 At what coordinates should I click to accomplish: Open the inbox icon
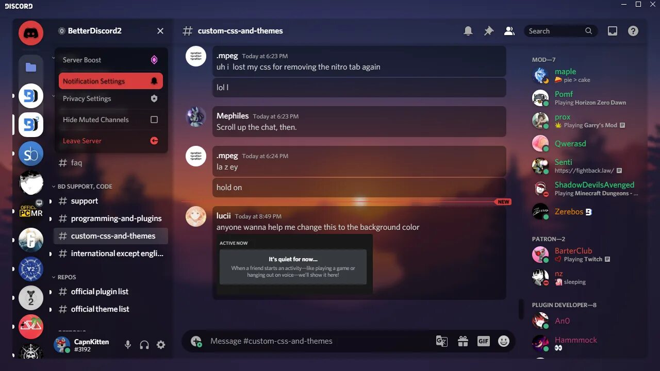[613, 31]
